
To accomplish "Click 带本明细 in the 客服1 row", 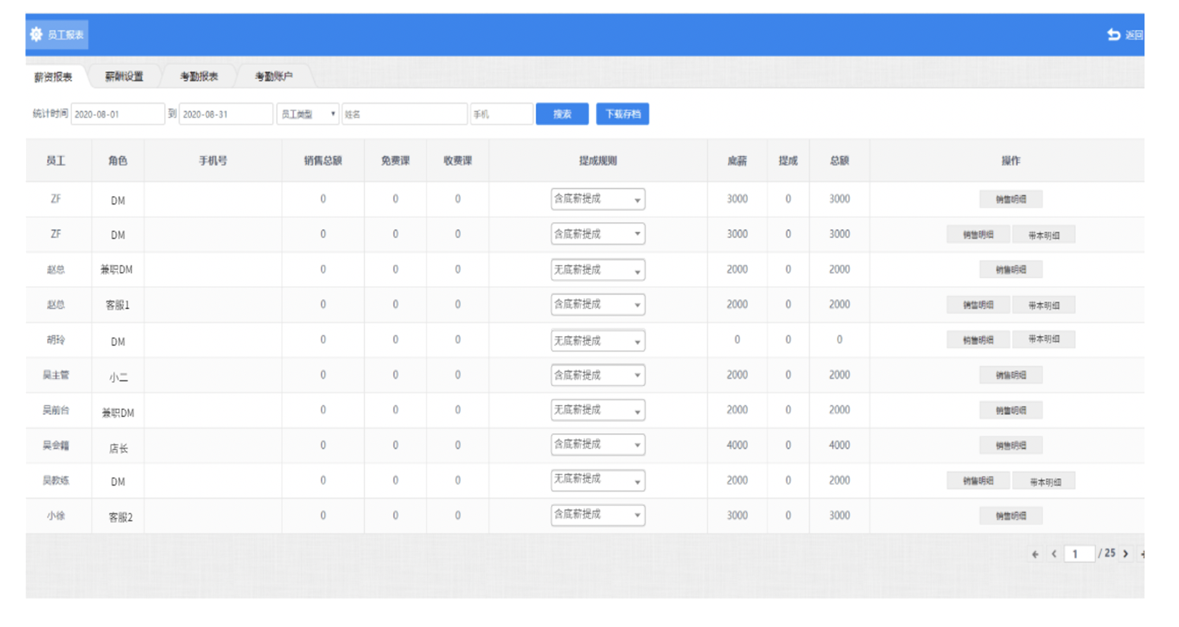I will pyautogui.click(x=1044, y=305).
